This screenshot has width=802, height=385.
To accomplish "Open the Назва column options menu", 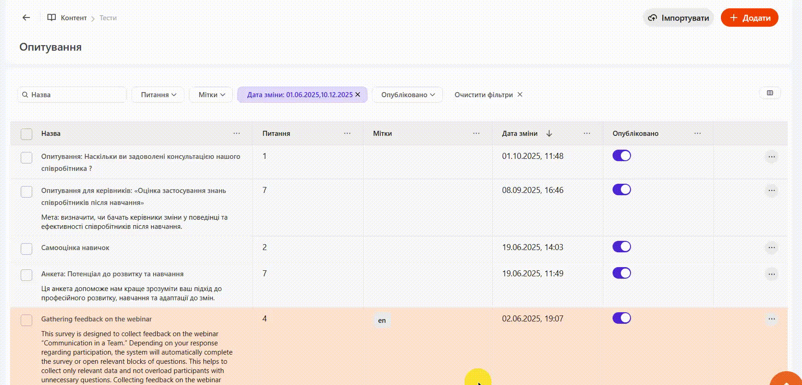I will (x=236, y=134).
